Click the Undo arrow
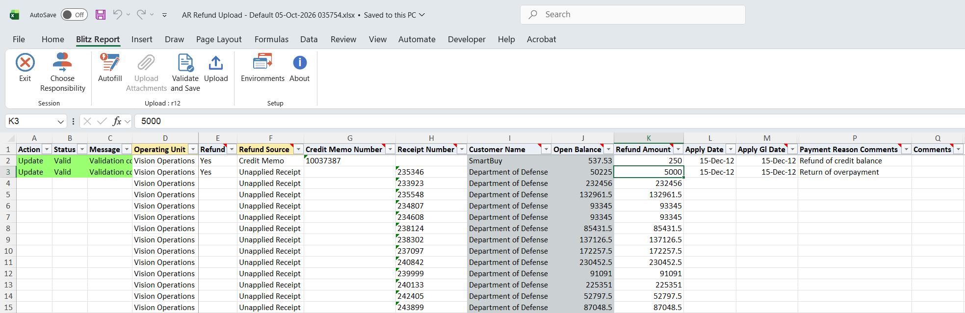 (x=117, y=14)
